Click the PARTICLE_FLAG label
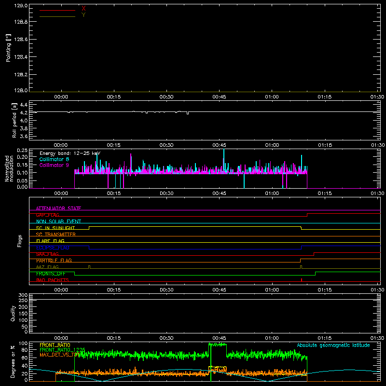The height and width of the screenshot is (386, 386). 54,261
